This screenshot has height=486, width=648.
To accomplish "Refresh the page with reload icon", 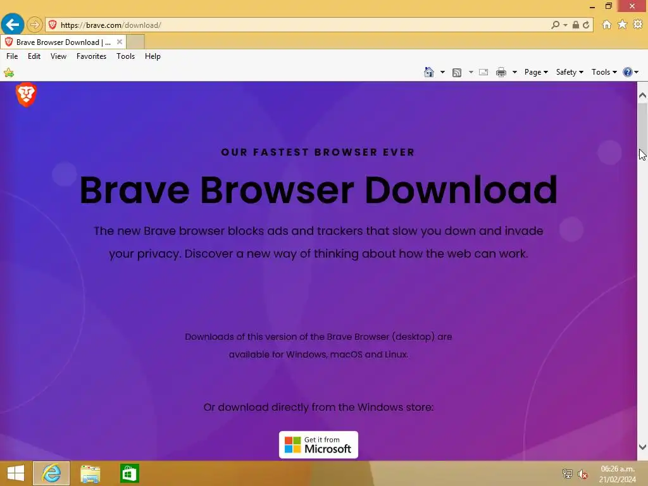I will [x=586, y=25].
